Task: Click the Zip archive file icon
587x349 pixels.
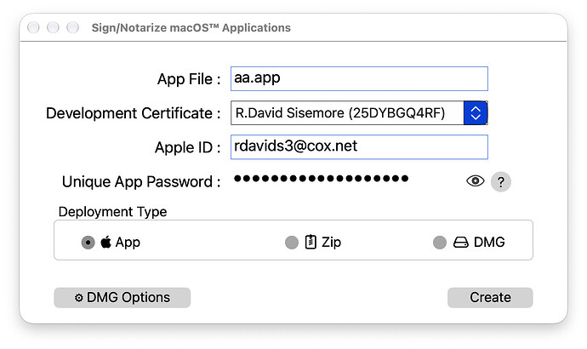Action: [311, 242]
